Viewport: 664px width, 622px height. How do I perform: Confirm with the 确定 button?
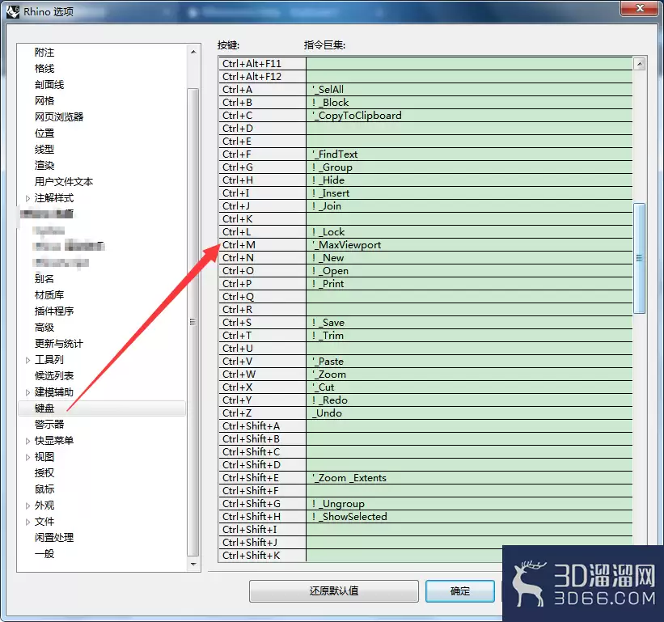coord(460,591)
